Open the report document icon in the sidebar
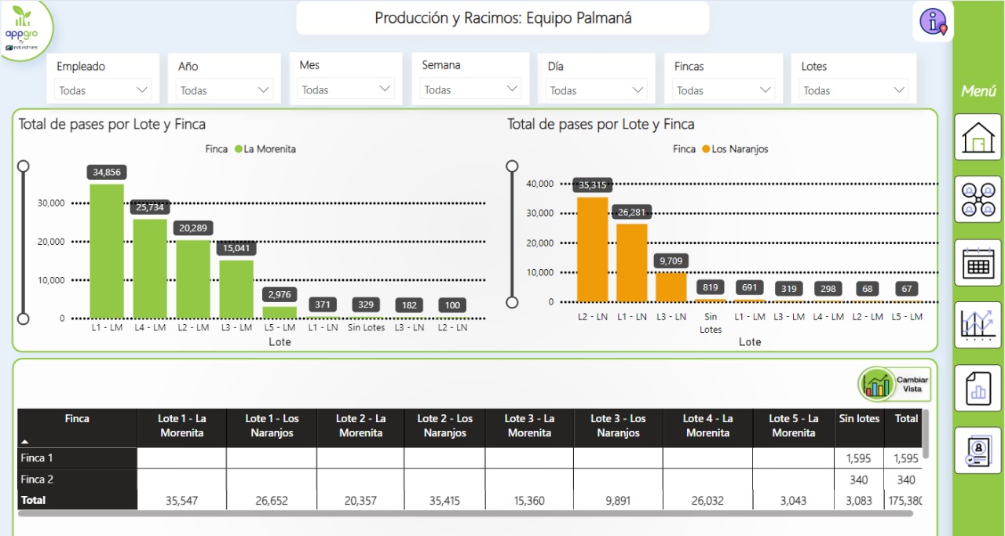The height and width of the screenshot is (536, 1005). pos(977,388)
